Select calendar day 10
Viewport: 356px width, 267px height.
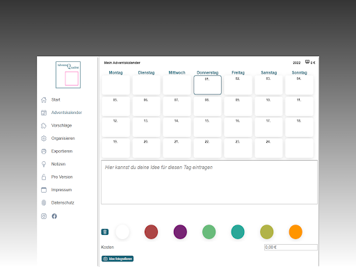[x=268, y=106]
